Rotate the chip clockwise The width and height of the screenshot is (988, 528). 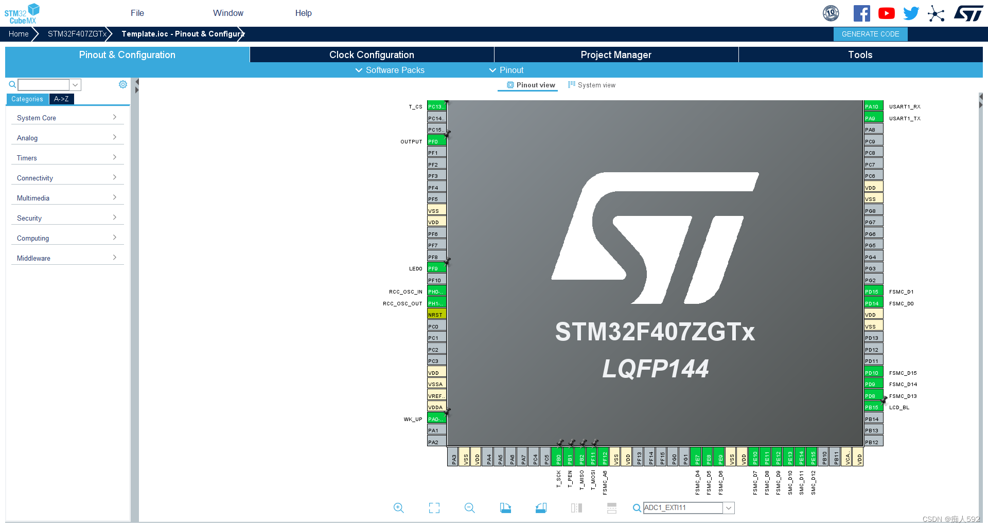[x=505, y=508]
